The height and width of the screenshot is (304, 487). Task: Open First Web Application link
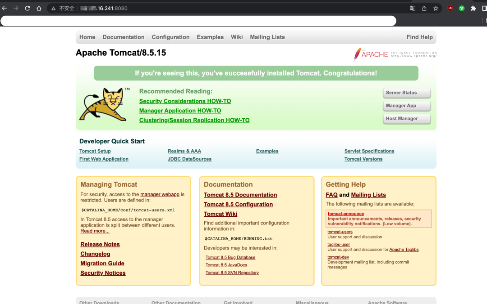coord(104,159)
